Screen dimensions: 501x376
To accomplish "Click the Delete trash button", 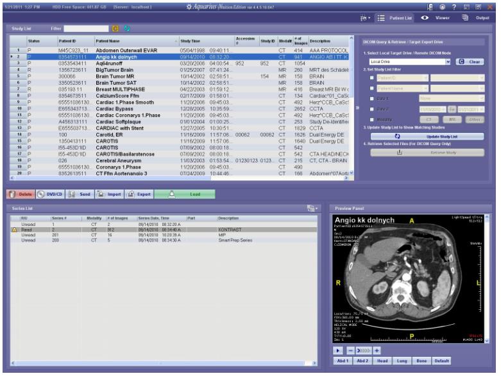I will pos(20,193).
